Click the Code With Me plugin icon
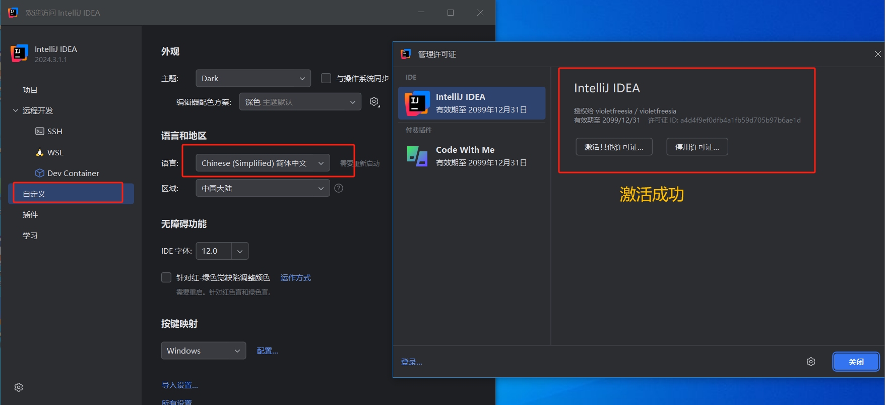The width and height of the screenshot is (885, 405). click(x=417, y=156)
